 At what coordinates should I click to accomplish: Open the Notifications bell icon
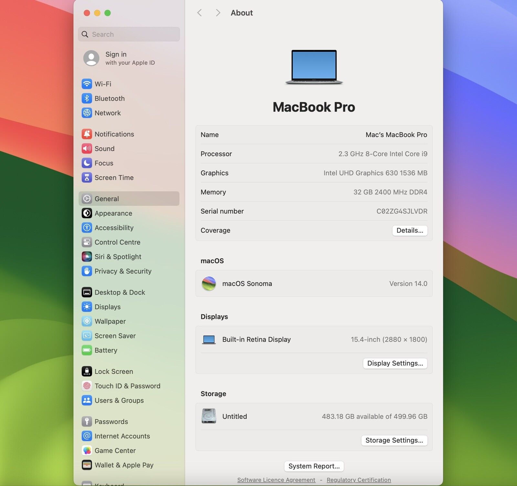point(87,134)
